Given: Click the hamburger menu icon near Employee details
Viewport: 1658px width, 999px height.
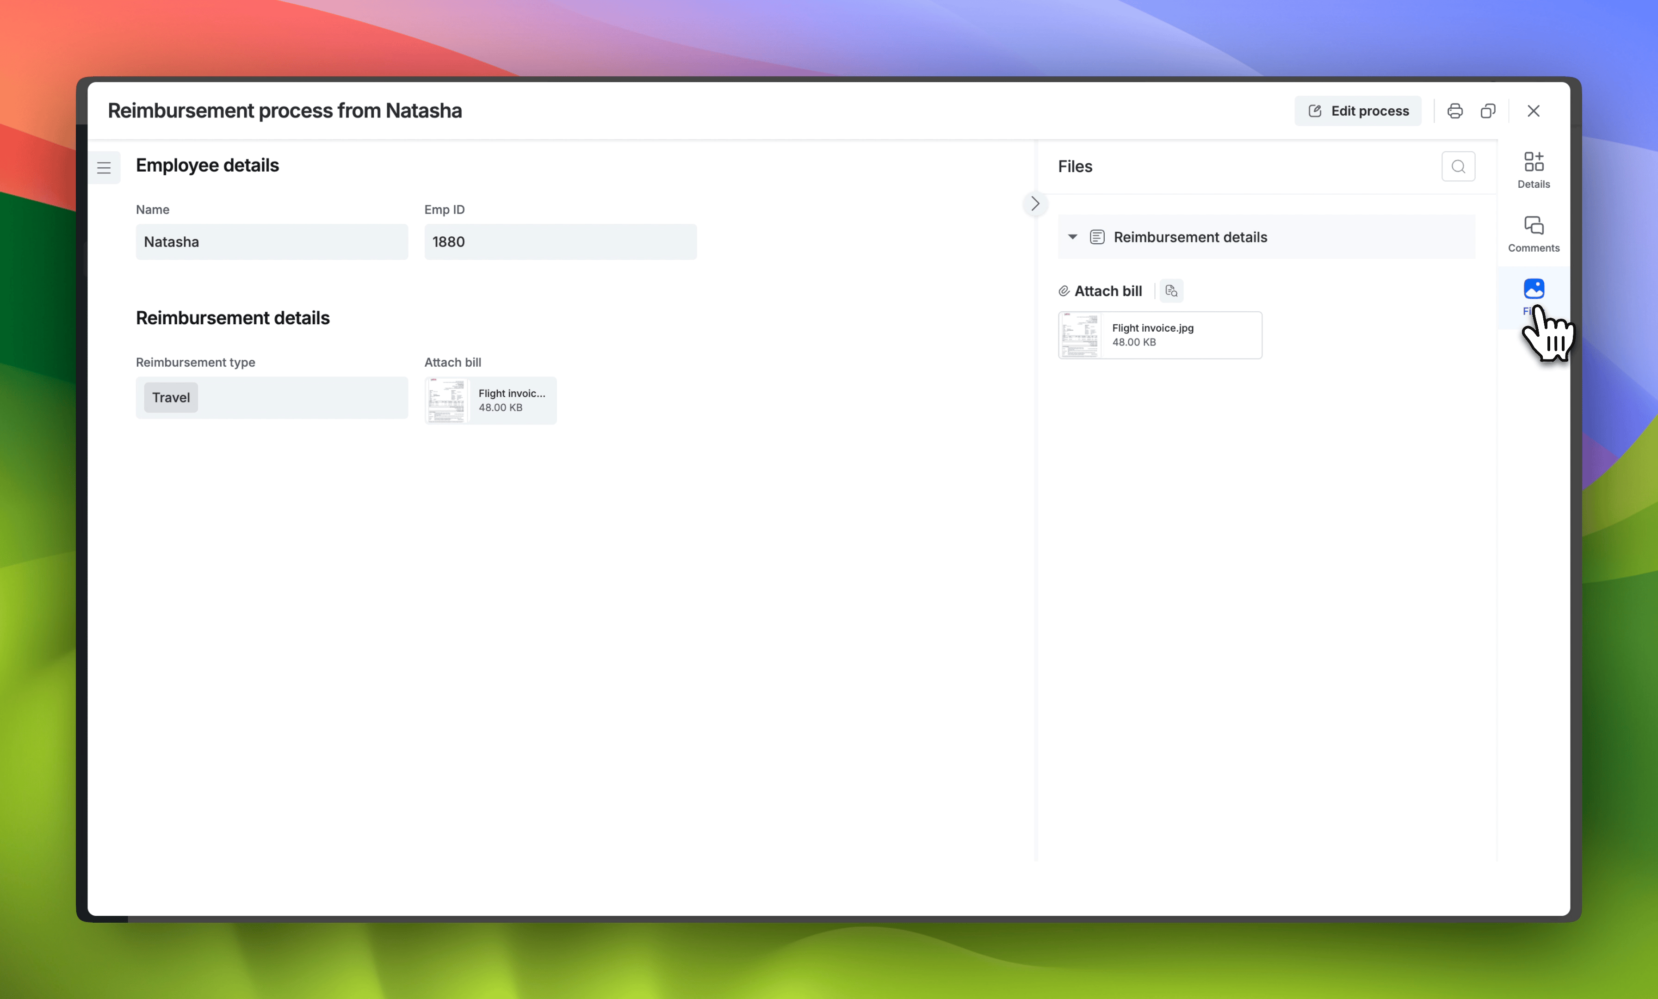Looking at the screenshot, I should tap(104, 167).
